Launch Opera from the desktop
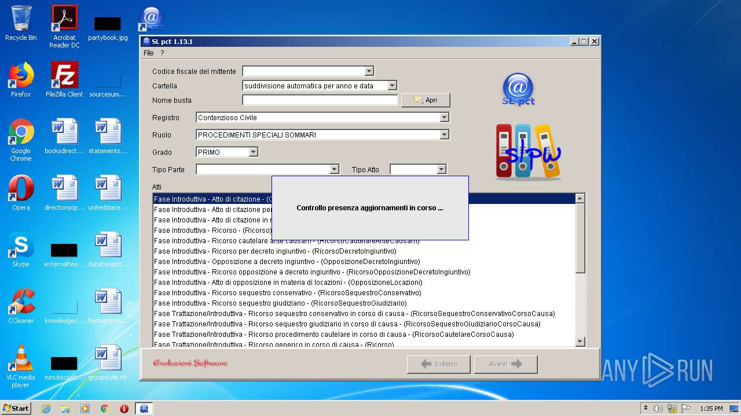The image size is (741, 416). [21, 193]
